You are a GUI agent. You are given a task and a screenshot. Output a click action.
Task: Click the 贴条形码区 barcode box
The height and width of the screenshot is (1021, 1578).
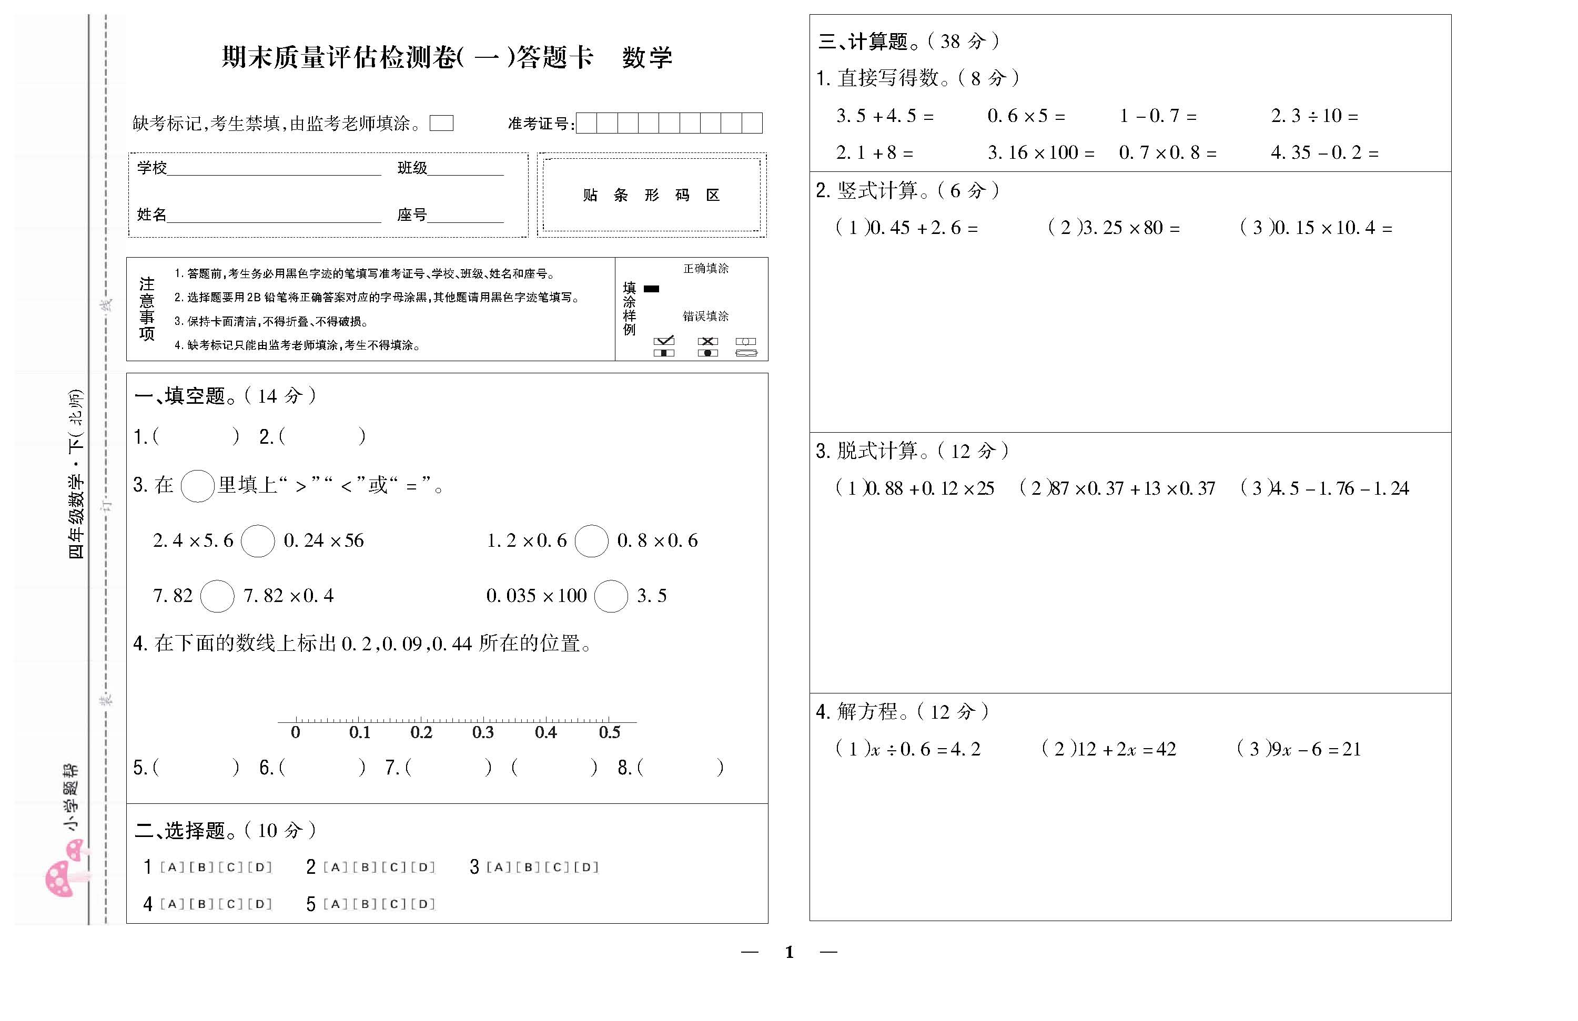tap(651, 195)
